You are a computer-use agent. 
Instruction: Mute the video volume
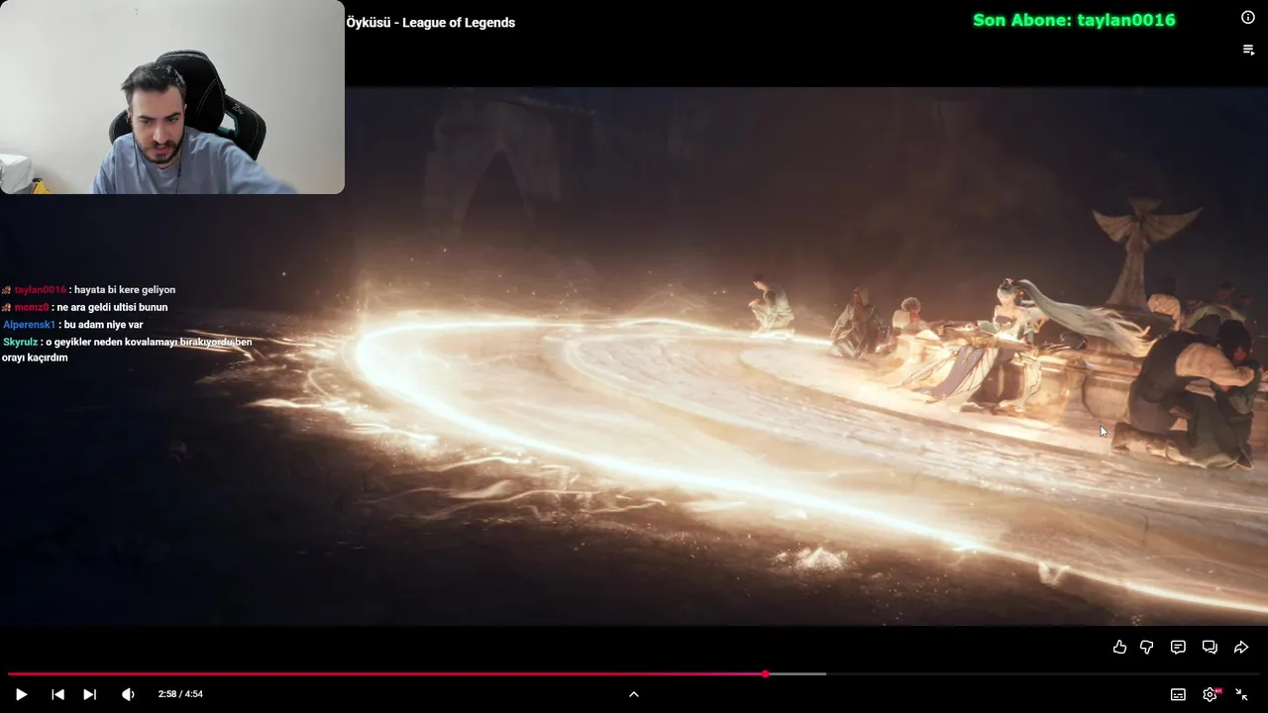coord(128,694)
